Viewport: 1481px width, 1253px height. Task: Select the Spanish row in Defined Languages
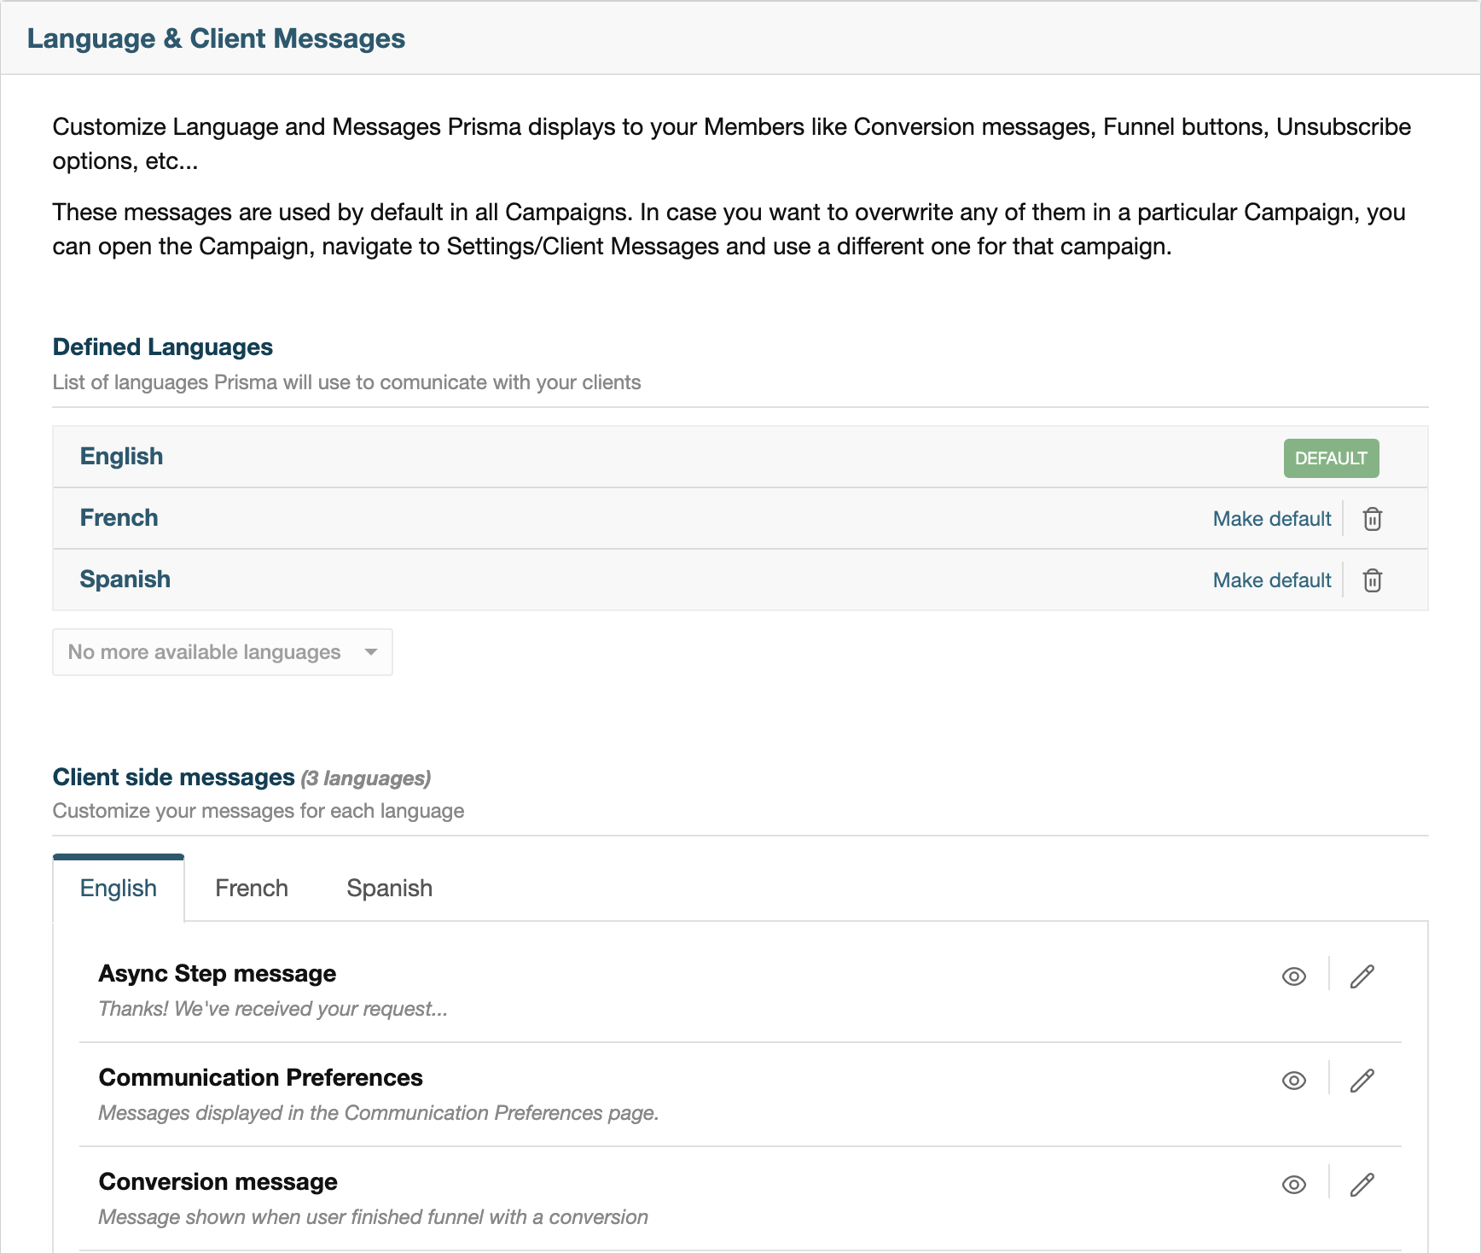(x=740, y=580)
